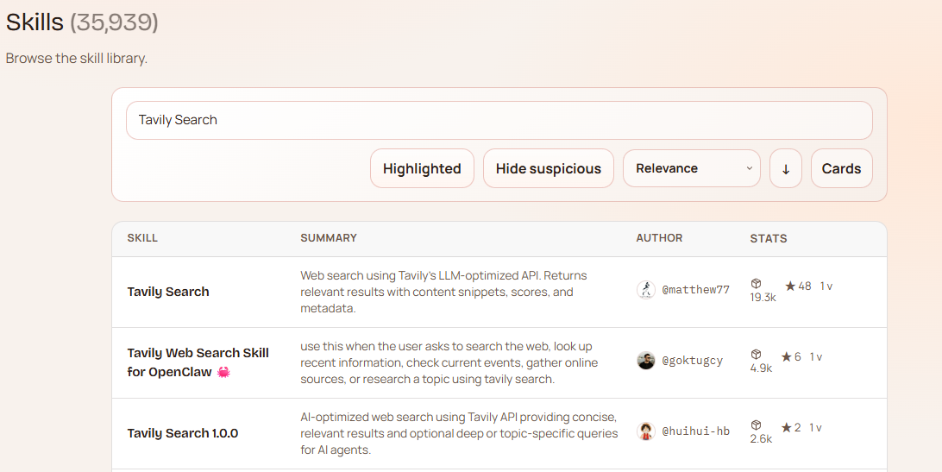The height and width of the screenshot is (472, 942).
Task: Click the downloads box icon for 19.3k
Action: coord(756,283)
